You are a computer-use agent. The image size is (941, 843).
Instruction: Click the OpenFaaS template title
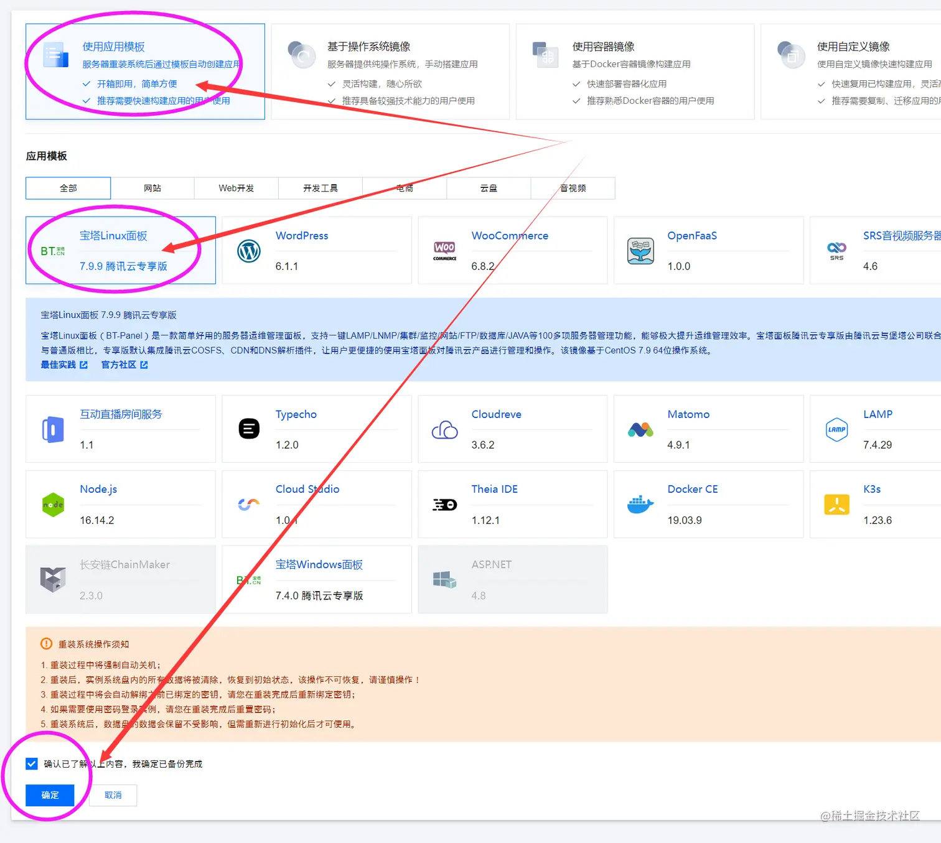coord(692,236)
